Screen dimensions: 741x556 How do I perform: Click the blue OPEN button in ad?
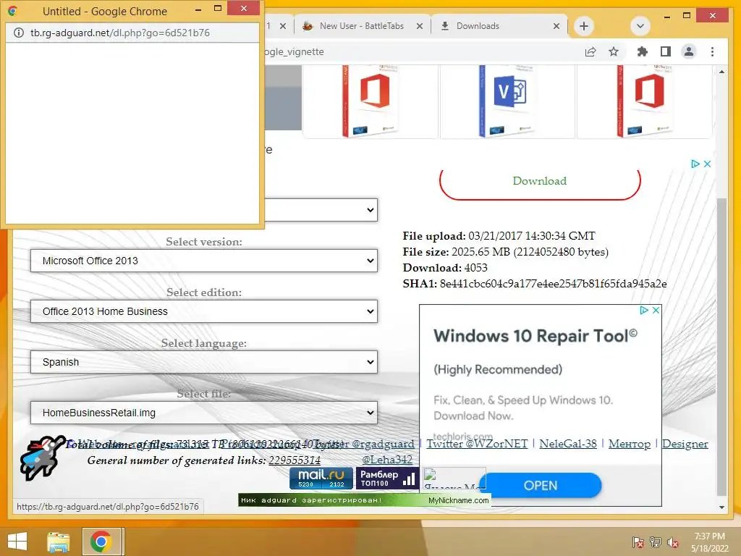541,486
